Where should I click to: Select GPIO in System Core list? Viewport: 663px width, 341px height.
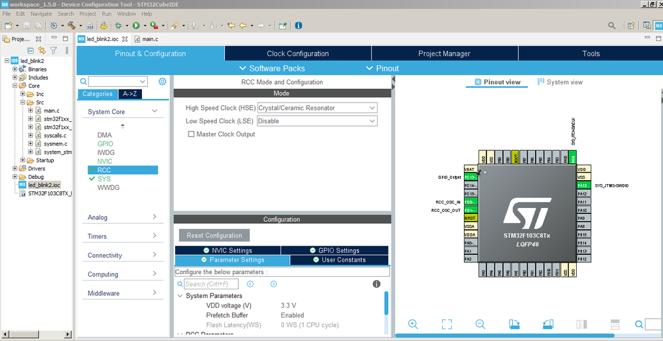click(106, 144)
